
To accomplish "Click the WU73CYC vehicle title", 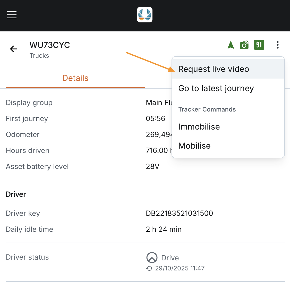I will 50,45.
